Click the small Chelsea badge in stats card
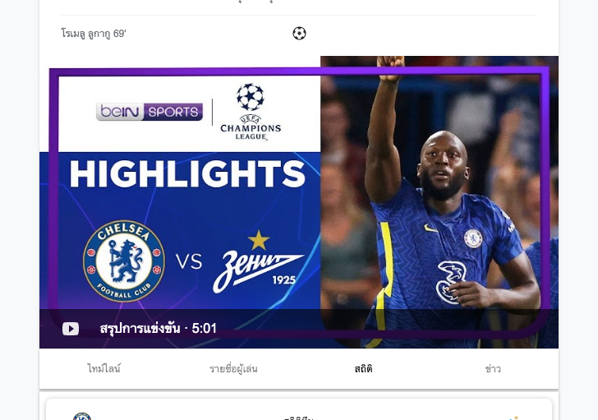Screen dimensions: 598x420 (82, 416)
